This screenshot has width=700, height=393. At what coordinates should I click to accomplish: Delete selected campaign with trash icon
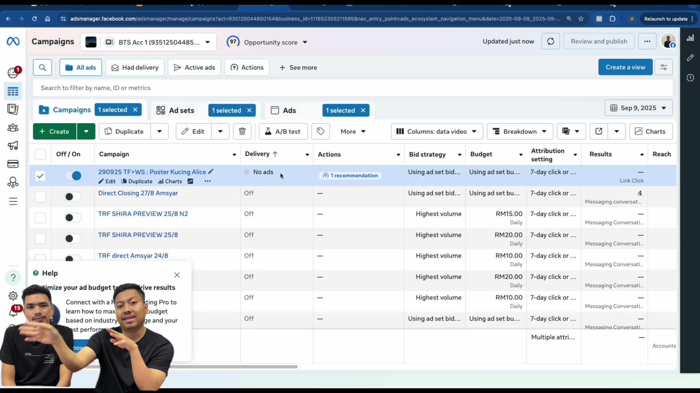pyautogui.click(x=242, y=131)
